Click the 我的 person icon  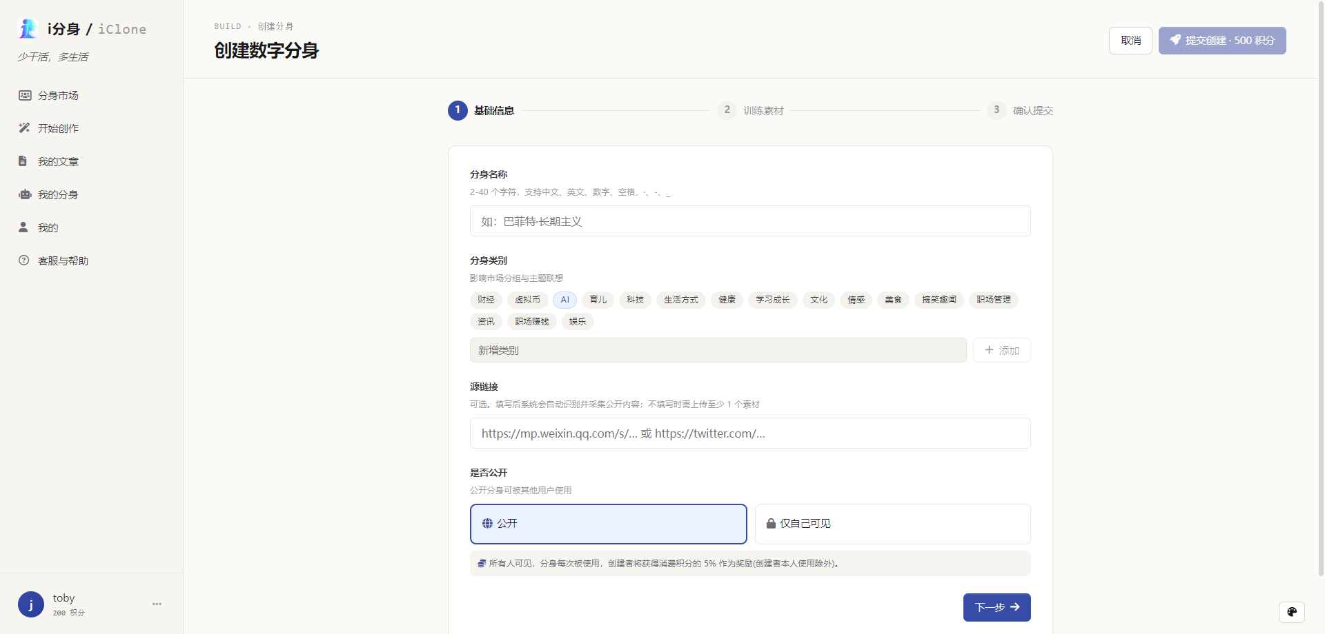point(23,227)
